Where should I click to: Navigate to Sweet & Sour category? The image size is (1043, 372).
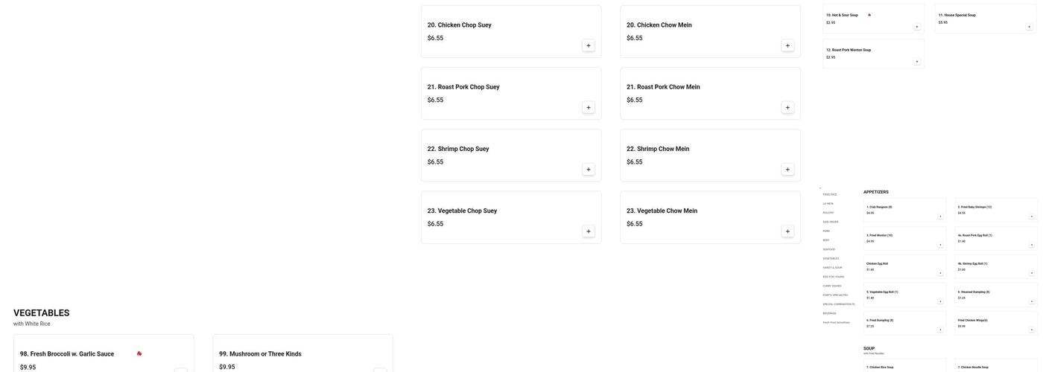[x=832, y=267]
